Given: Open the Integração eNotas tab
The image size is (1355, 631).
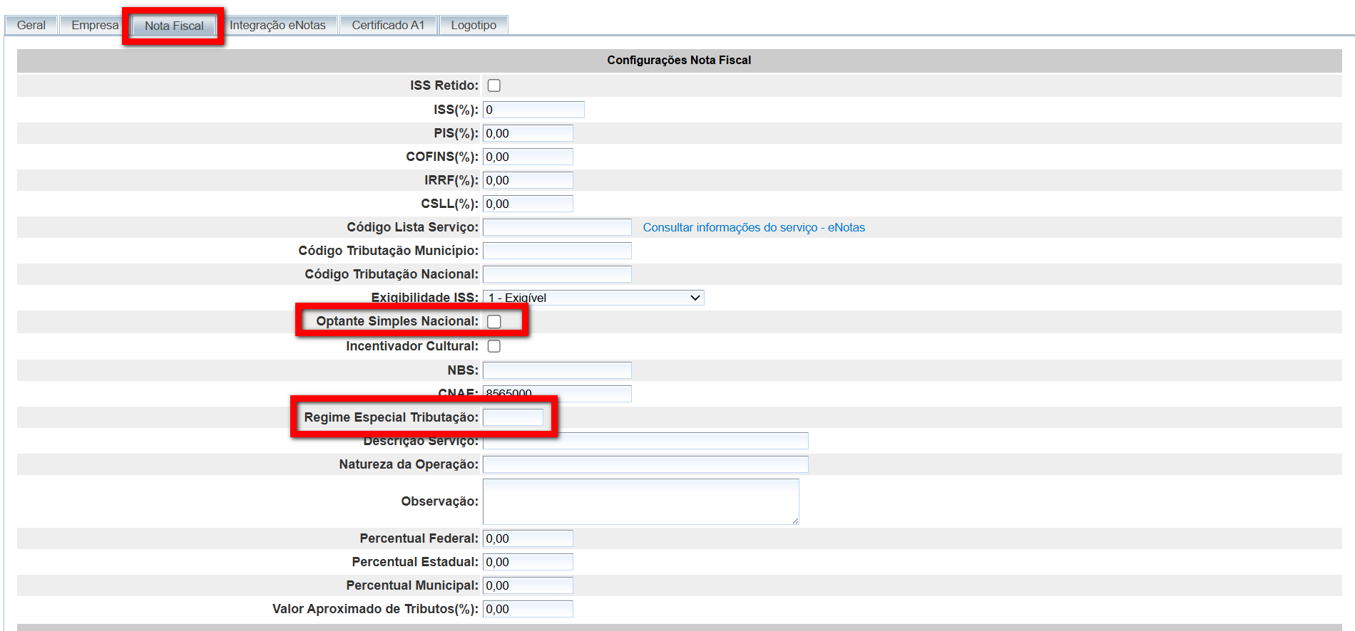Looking at the screenshot, I should 277,25.
